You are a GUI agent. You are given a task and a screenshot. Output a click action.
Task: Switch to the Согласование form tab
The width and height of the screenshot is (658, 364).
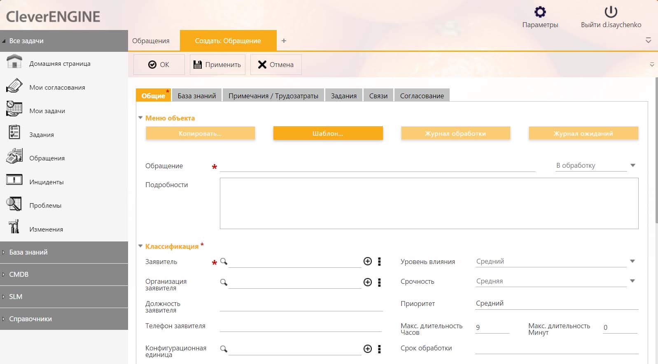click(422, 95)
